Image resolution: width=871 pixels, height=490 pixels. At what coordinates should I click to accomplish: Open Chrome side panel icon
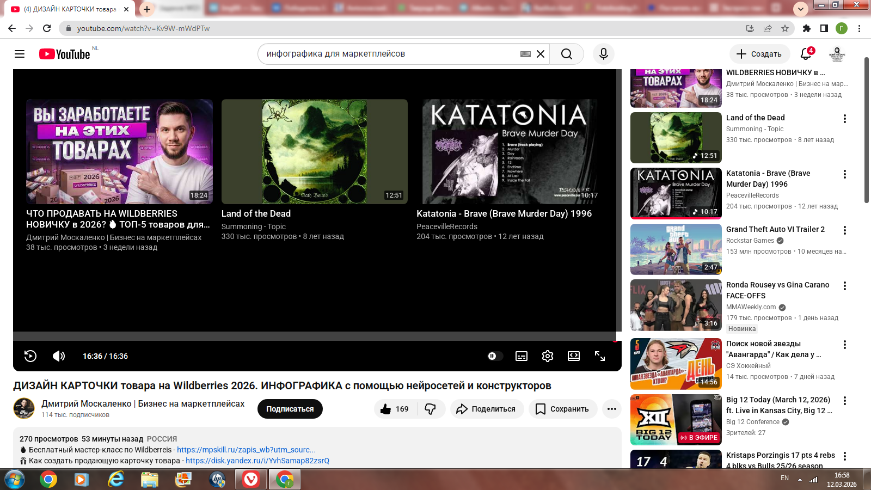pyautogui.click(x=824, y=28)
